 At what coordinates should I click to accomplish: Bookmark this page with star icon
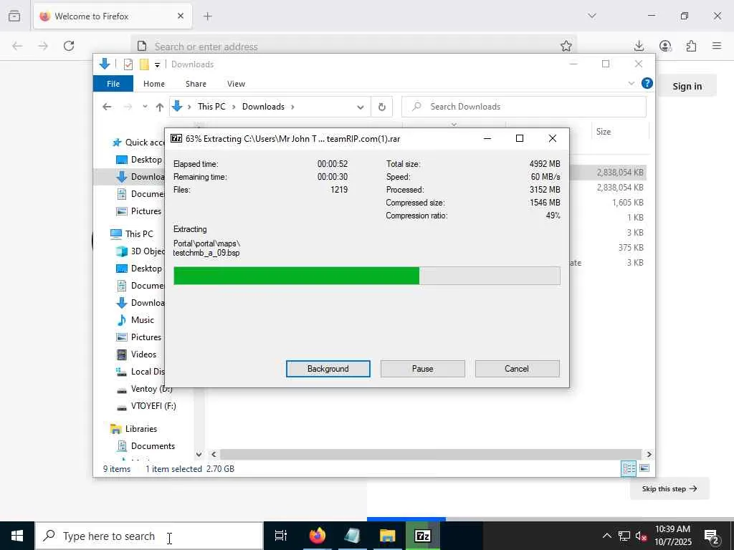click(566, 46)
